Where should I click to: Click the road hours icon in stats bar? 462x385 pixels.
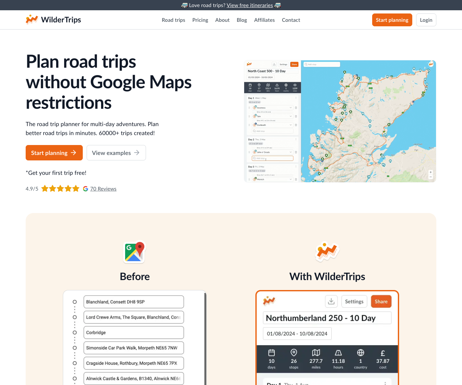pyautogui.click(x=338, y=353)
